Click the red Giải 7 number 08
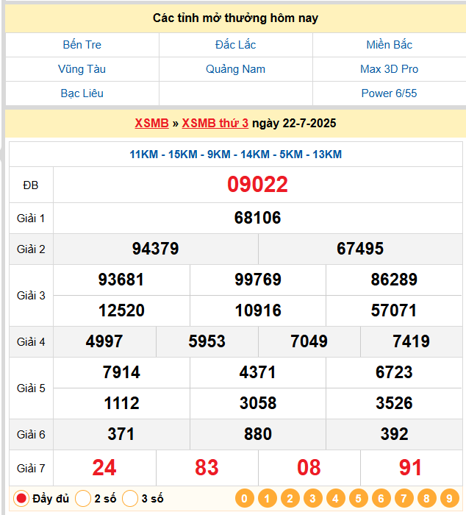The image size is (466, 515). 309,468
